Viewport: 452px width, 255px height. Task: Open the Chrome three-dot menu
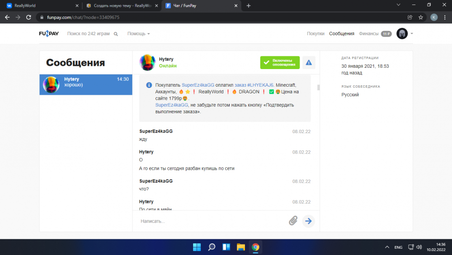(445, 17)
